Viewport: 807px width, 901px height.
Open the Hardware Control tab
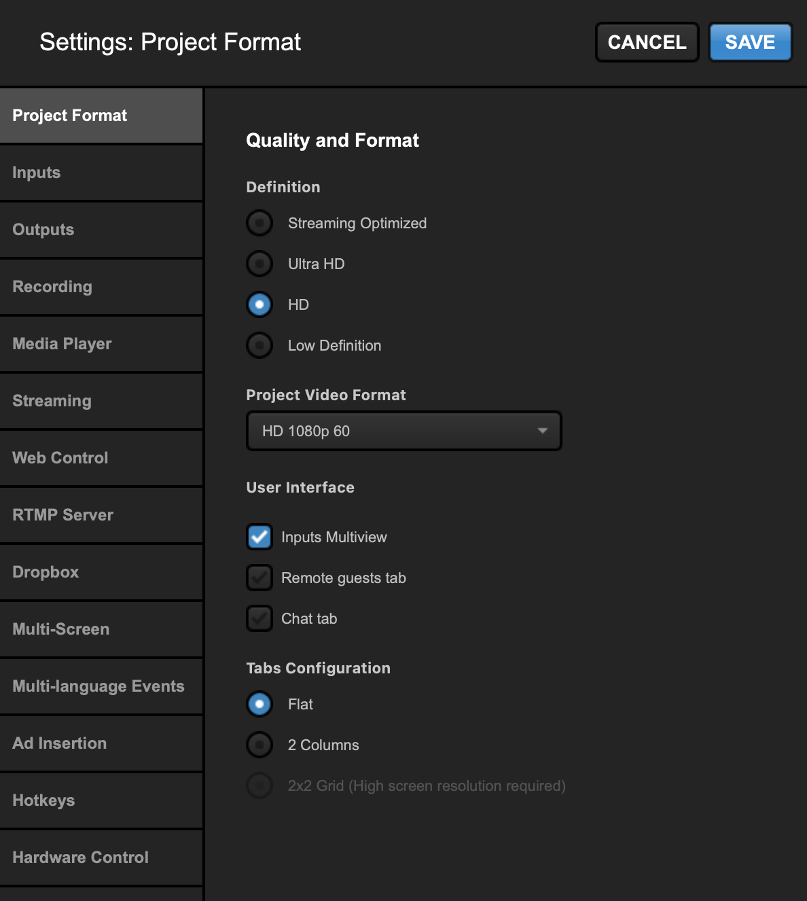pyautogui.click(x=101, y=858)
